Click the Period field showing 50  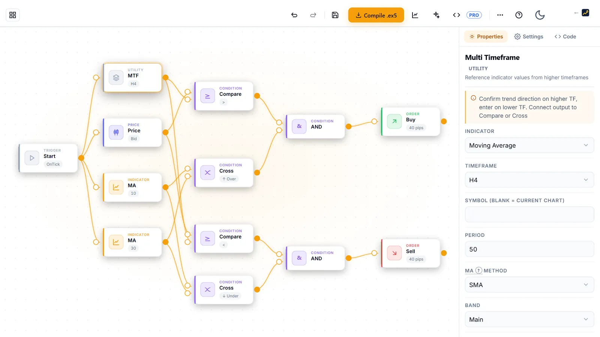529,249
